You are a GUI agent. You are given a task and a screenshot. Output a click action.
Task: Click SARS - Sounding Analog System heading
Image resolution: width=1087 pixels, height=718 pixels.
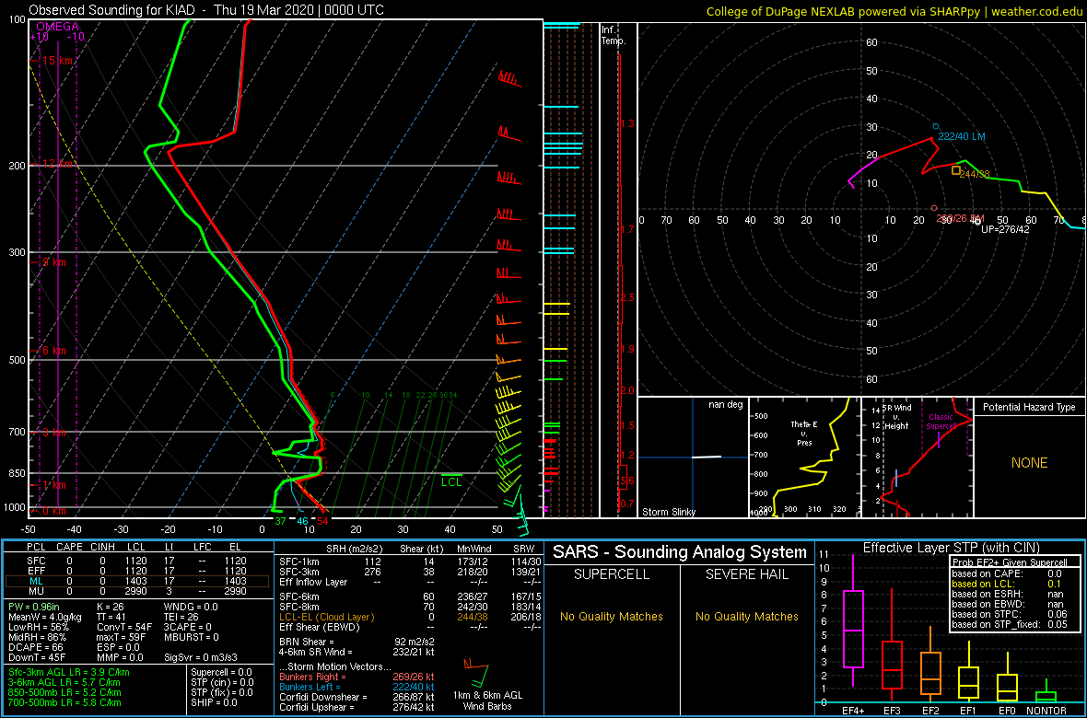point(680,552)
